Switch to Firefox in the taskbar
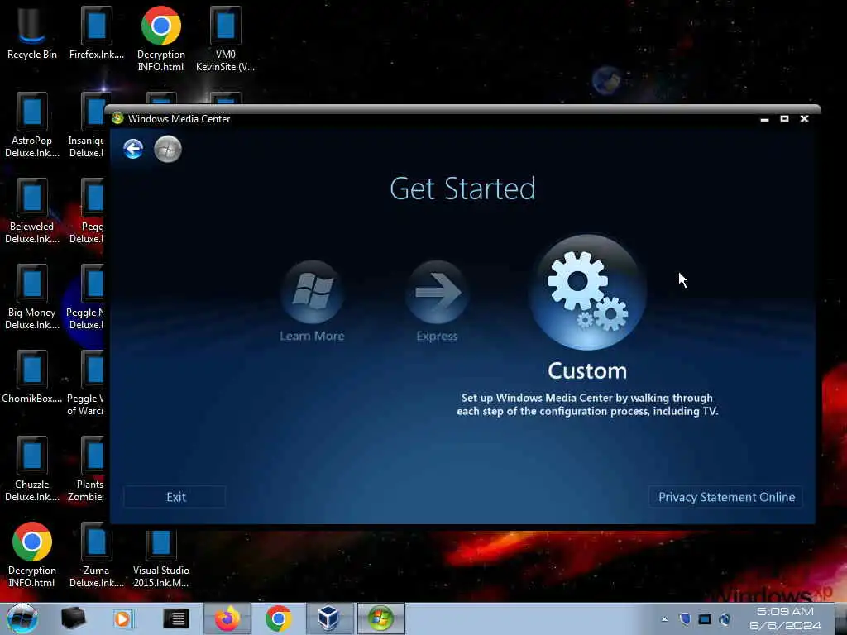The height and width of the screenshot is (635, 847). point(227,618)
